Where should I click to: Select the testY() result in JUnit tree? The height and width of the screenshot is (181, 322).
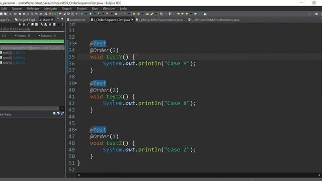[12, 63]
